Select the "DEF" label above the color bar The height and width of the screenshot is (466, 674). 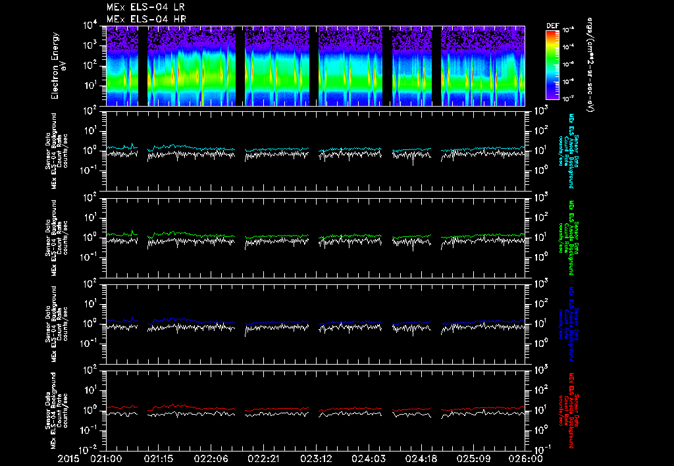552,26
